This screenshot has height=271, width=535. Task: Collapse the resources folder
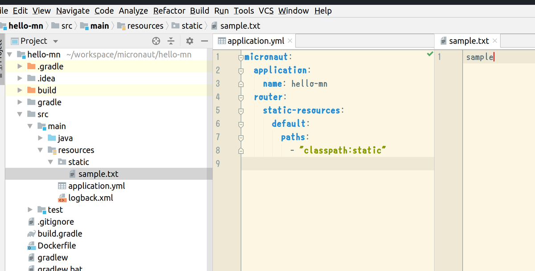pos(40,150)
